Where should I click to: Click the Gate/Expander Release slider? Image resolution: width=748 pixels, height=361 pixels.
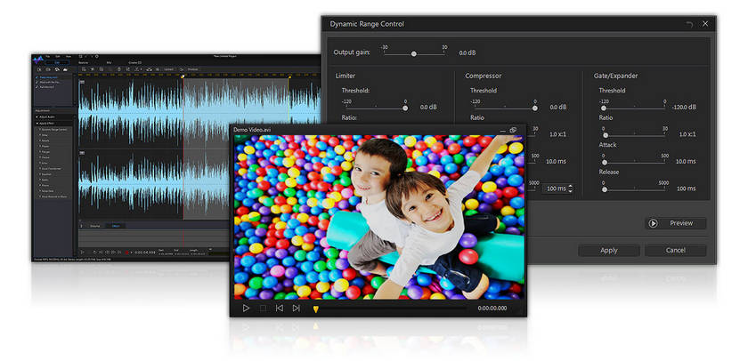pos(605,189)
